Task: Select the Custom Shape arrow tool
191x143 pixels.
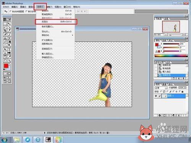Action: pos(9,53)
